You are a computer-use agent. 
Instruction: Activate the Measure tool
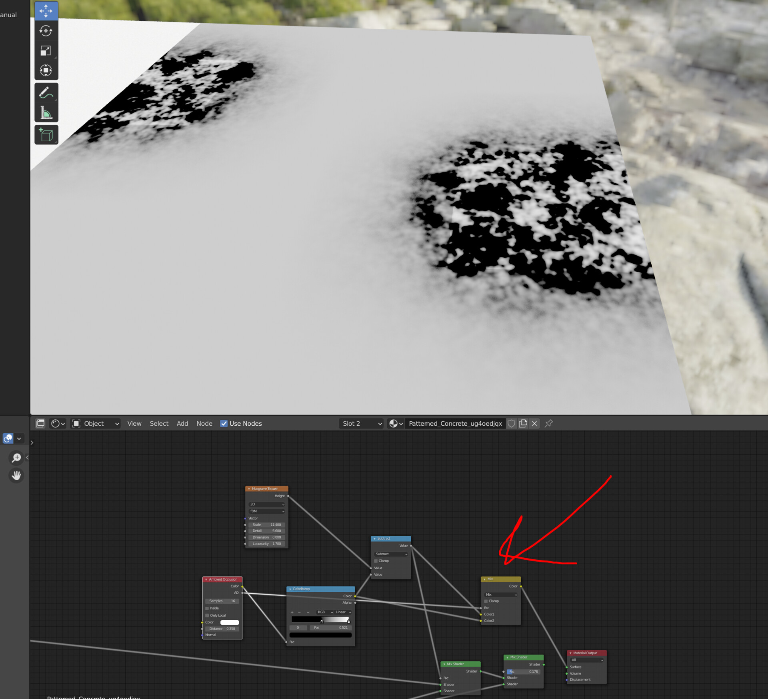tap(46, 112)
